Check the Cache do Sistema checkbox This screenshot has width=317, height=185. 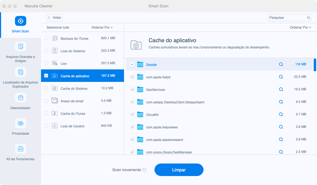pos(46,88)
